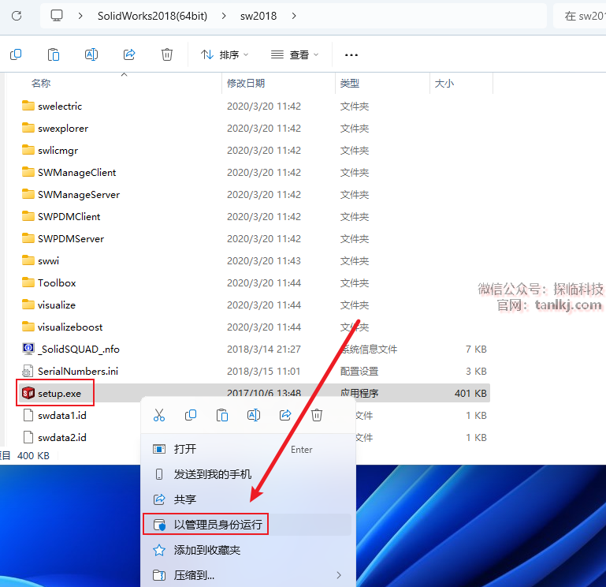The width and height of the screenshot is (606, 587).
Task: Click the Paste icon in top toolbar
Action: point(54,54)
